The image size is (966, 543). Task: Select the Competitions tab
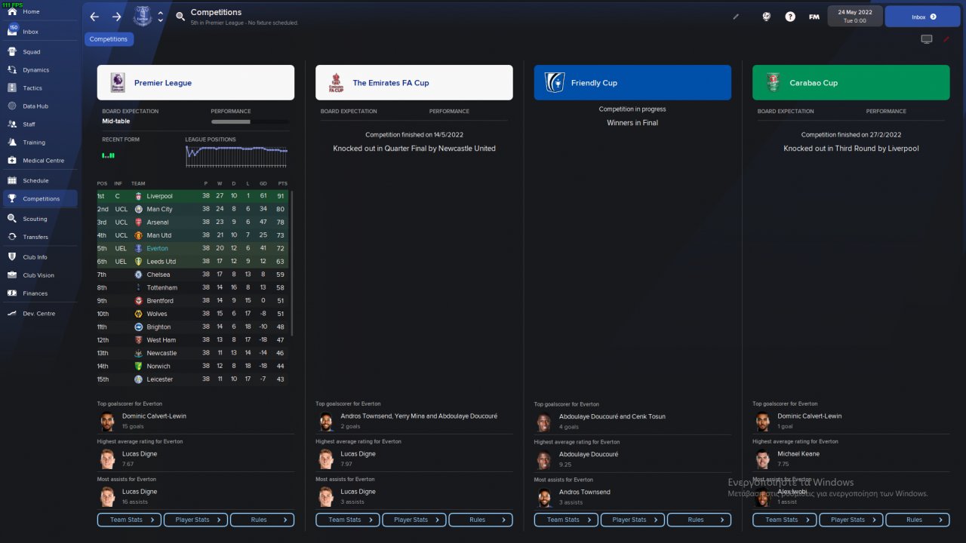pos(109,39)
